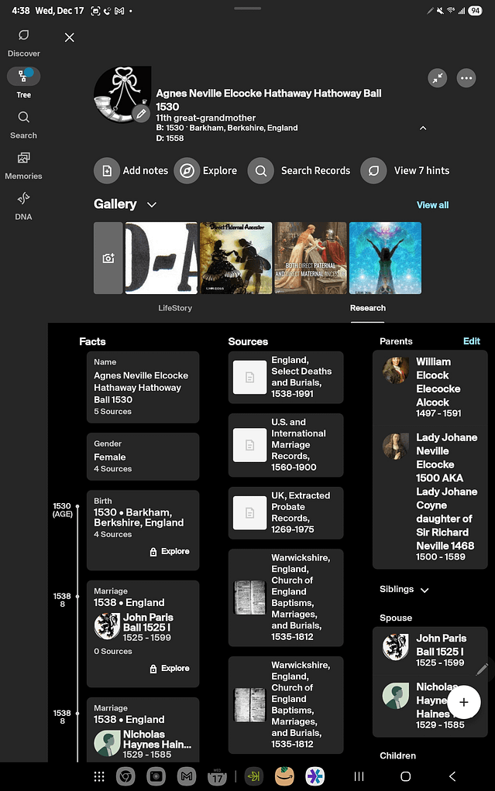495x791 pixels.
Task: Open the three-dots more options menu
Action: (466, 78)
